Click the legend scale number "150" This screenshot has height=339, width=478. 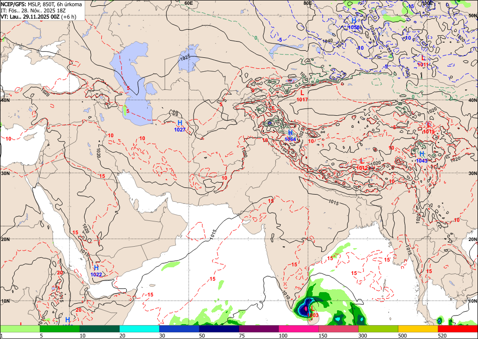tap(323, 336)
